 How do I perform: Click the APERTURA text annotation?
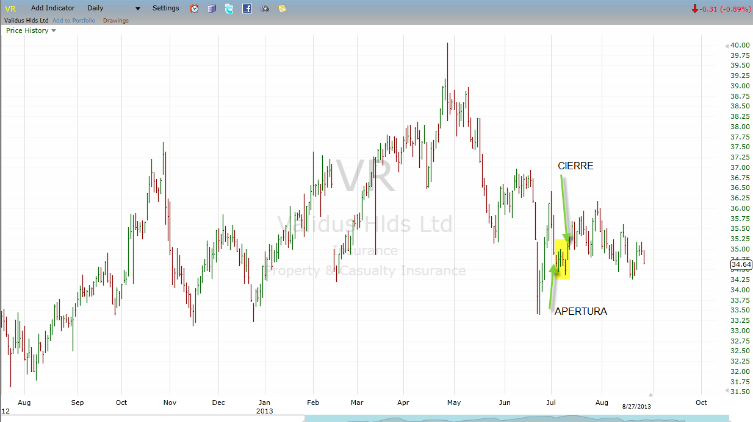click(x=580, y=311)
